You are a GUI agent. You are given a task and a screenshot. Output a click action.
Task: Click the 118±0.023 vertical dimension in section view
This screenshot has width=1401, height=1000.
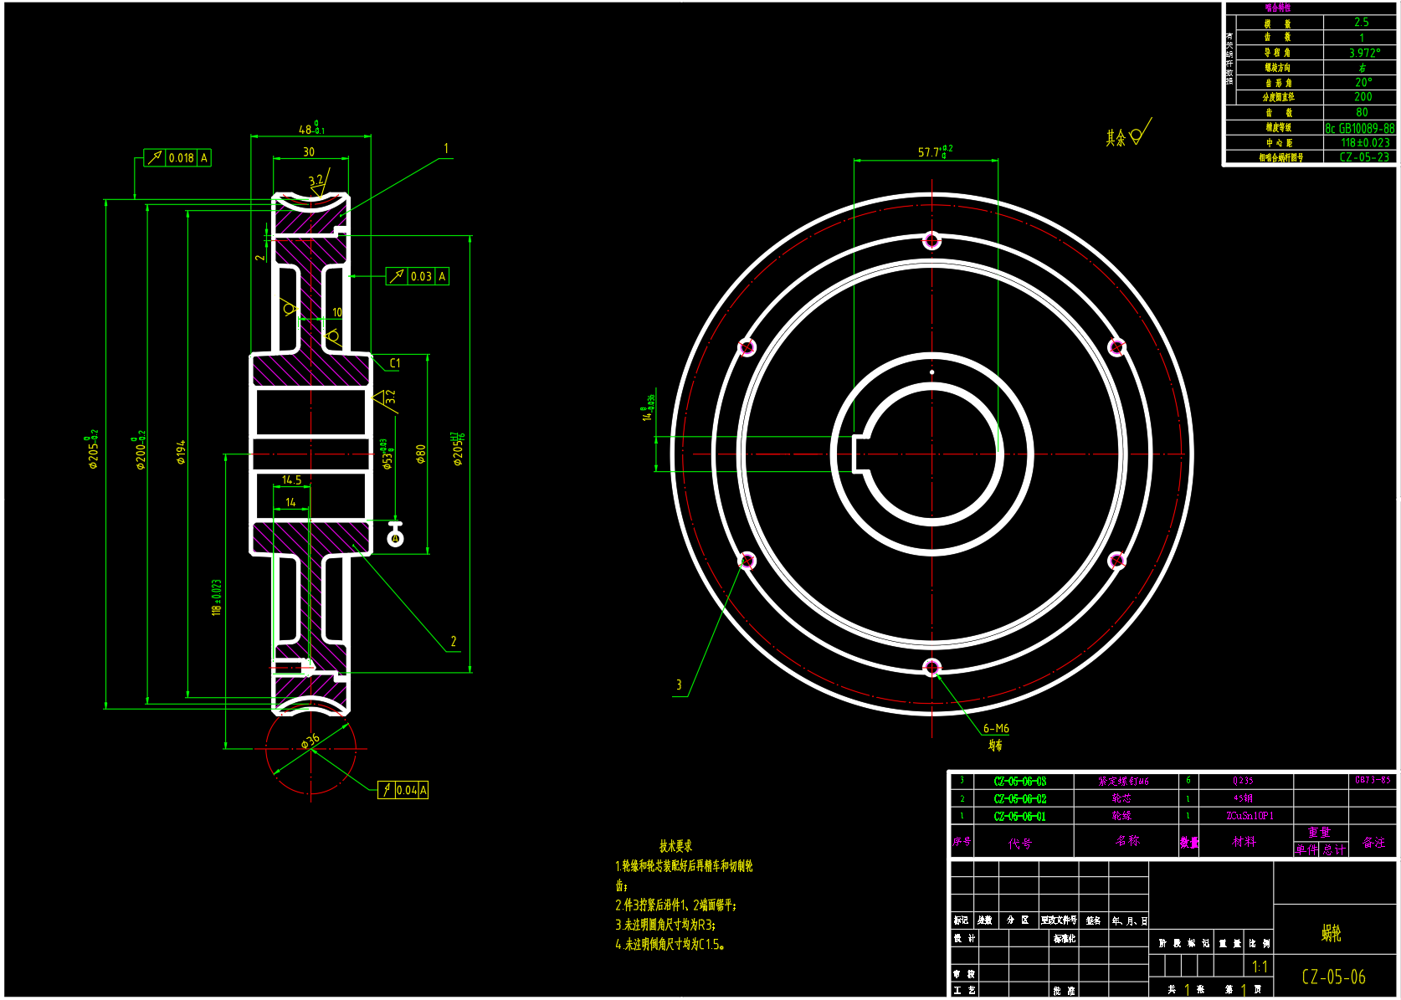[x=217, y=597]
